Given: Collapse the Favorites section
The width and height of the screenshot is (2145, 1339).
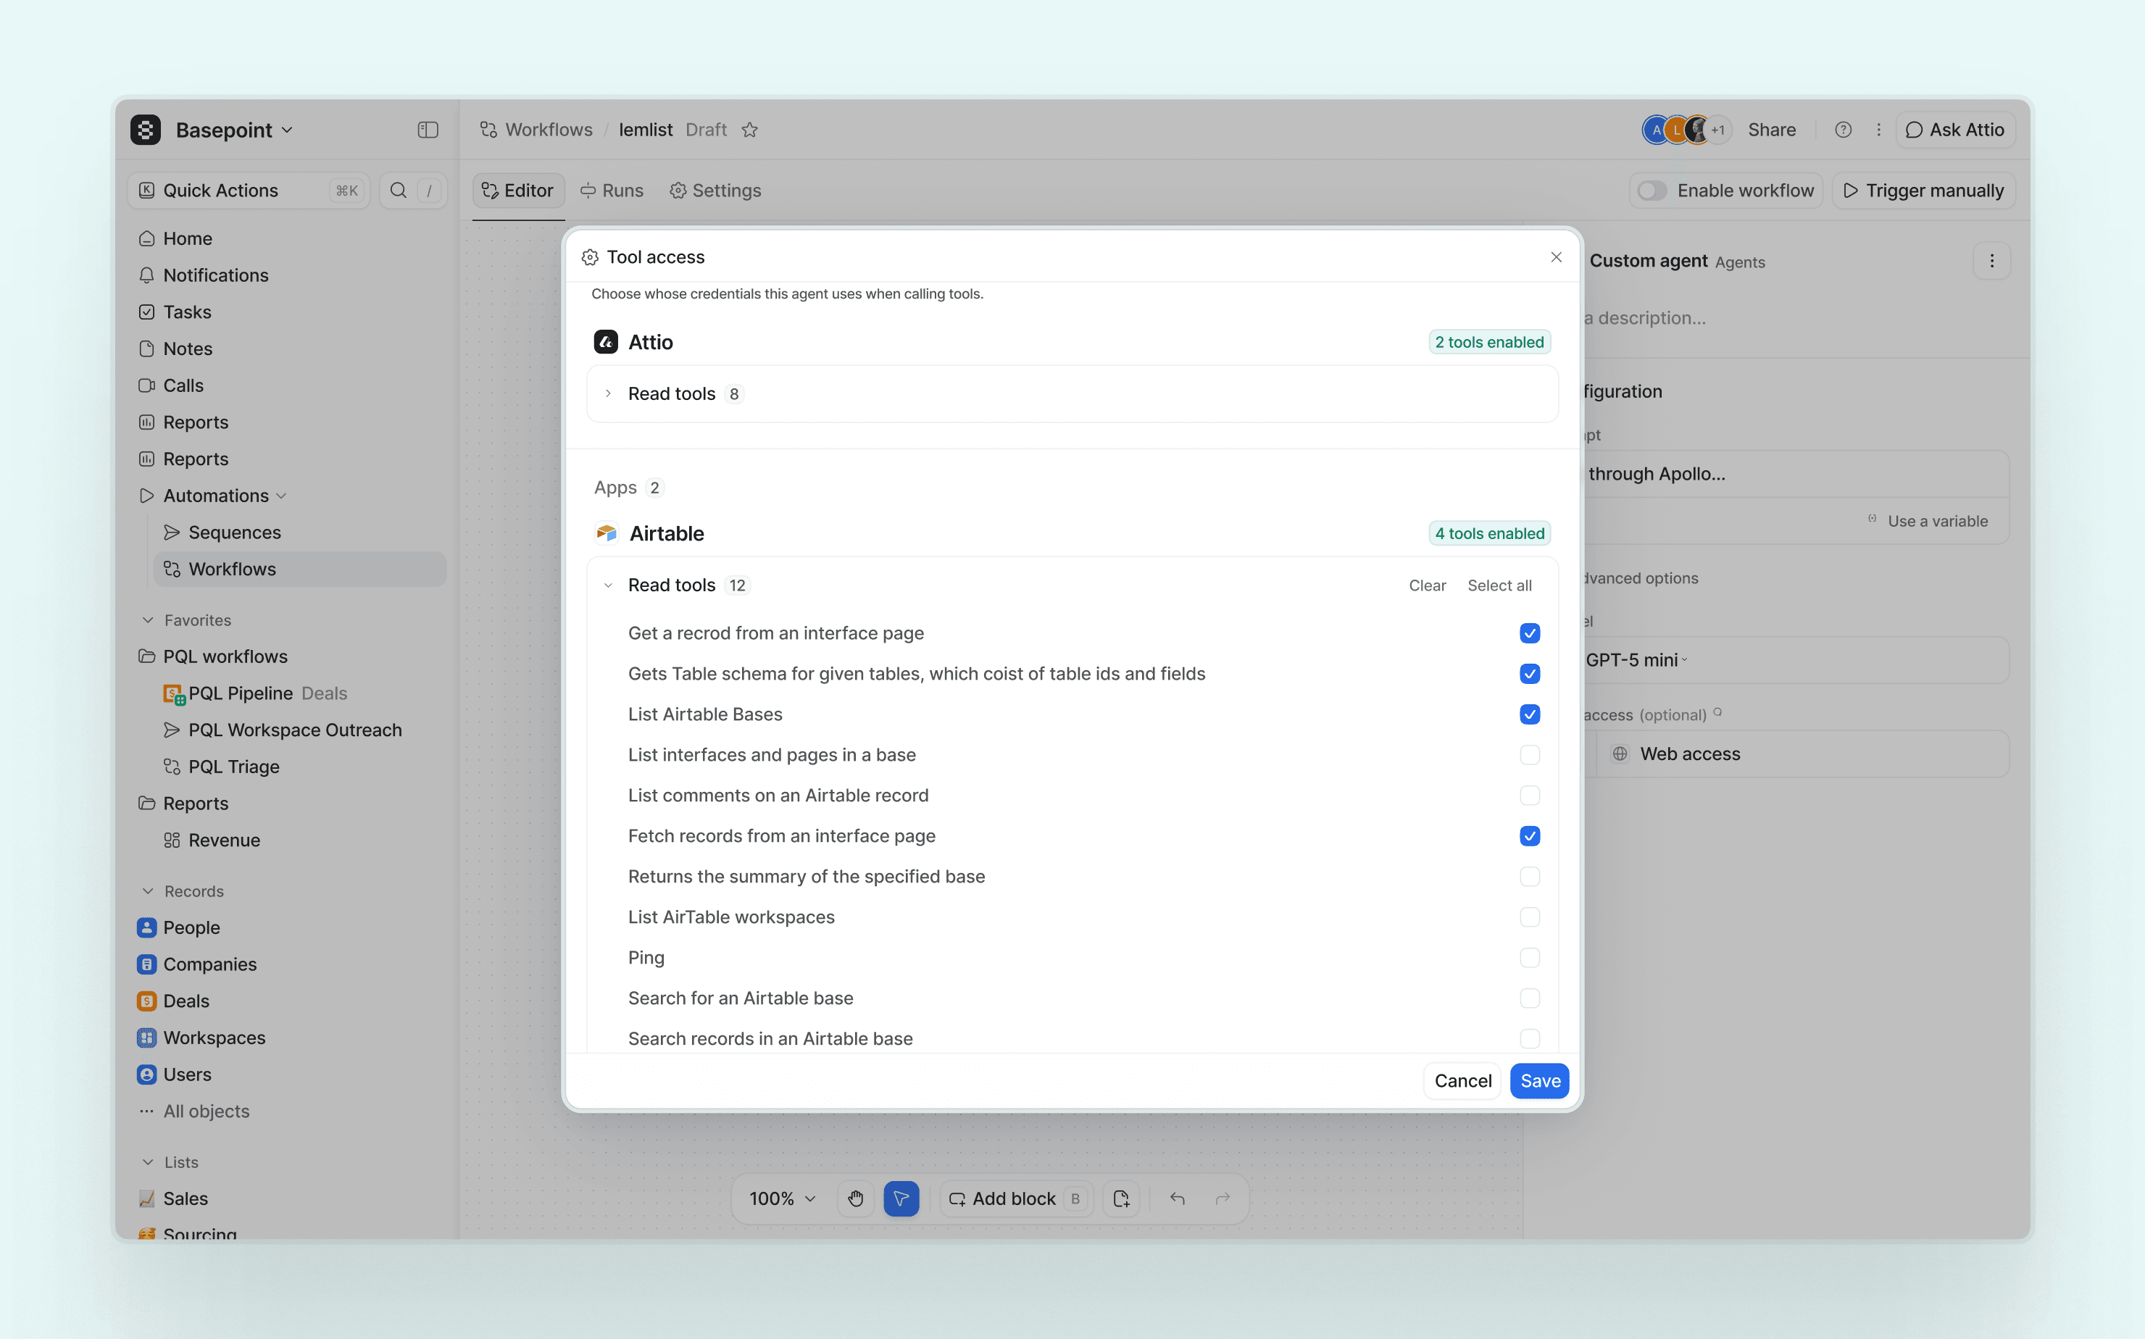Looking at the screenshot, I should click(148, 621).
